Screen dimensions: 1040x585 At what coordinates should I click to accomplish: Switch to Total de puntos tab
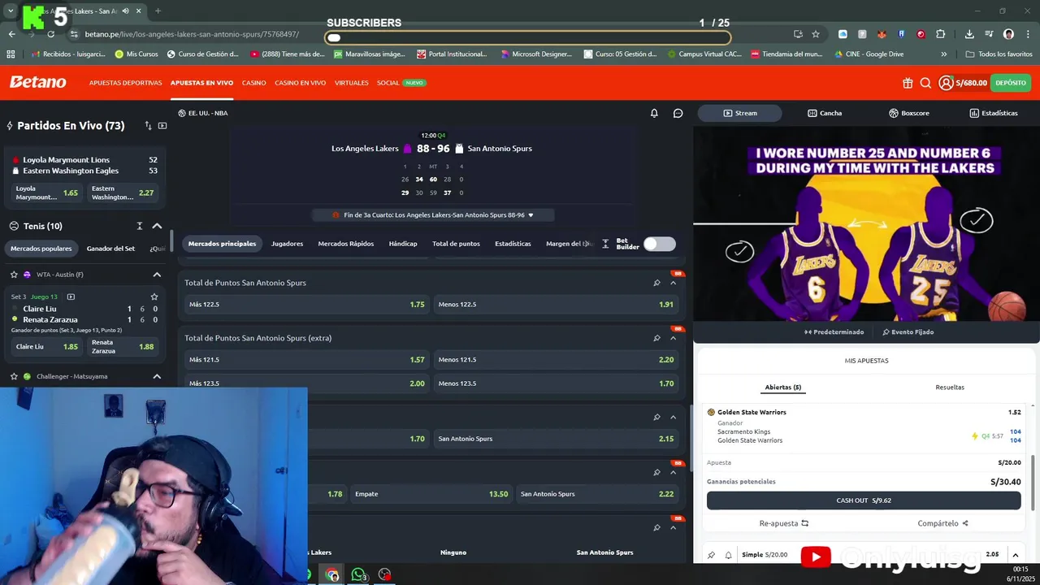(x=456, y=244)
